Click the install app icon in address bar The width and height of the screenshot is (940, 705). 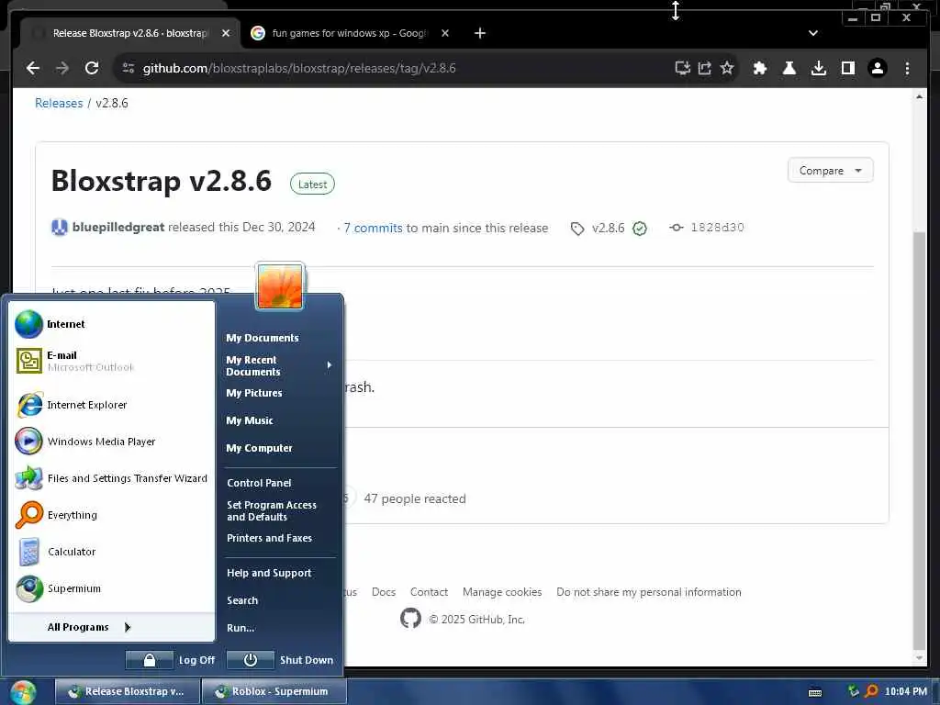[682, 68]
